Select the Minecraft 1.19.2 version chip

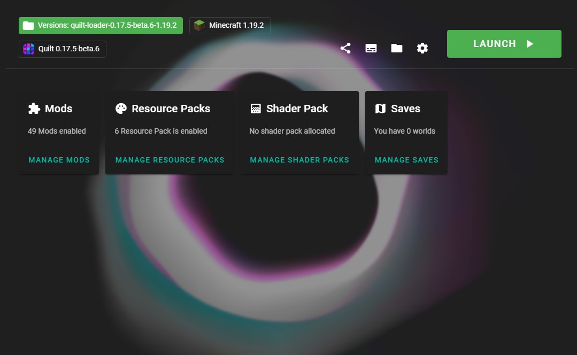point(229,25)
